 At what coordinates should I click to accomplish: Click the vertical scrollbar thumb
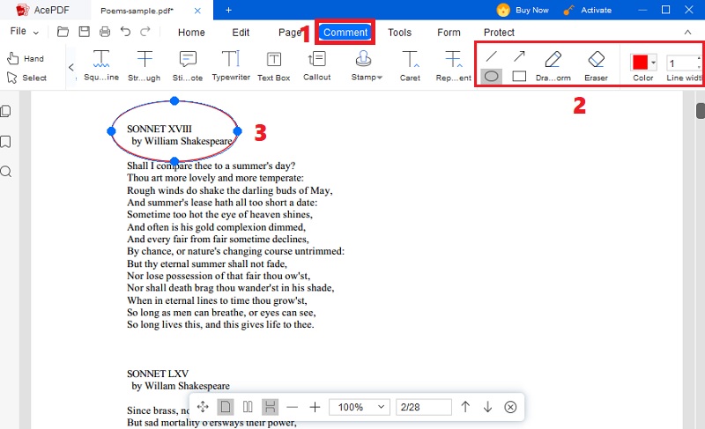701,111
